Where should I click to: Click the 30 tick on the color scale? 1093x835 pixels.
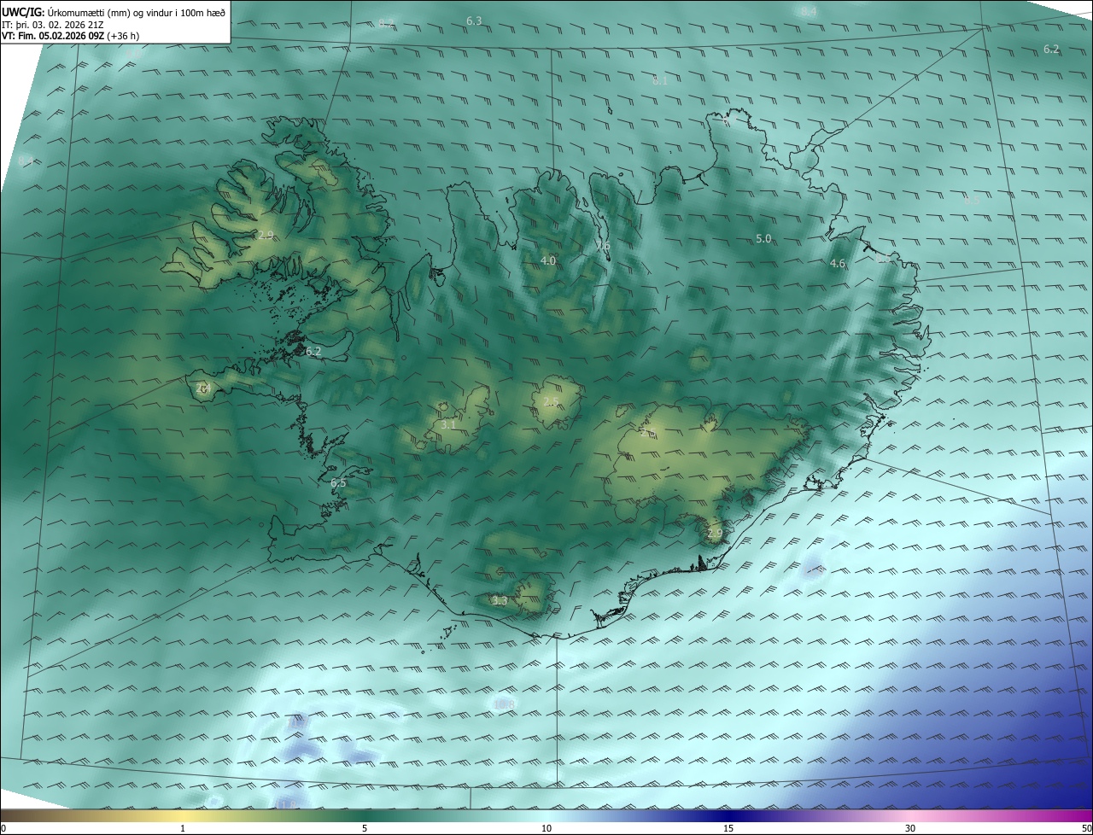(x=910, y=828)
